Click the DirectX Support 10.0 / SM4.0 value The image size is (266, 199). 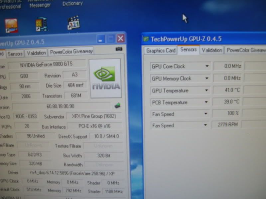(x=106, y=136)
